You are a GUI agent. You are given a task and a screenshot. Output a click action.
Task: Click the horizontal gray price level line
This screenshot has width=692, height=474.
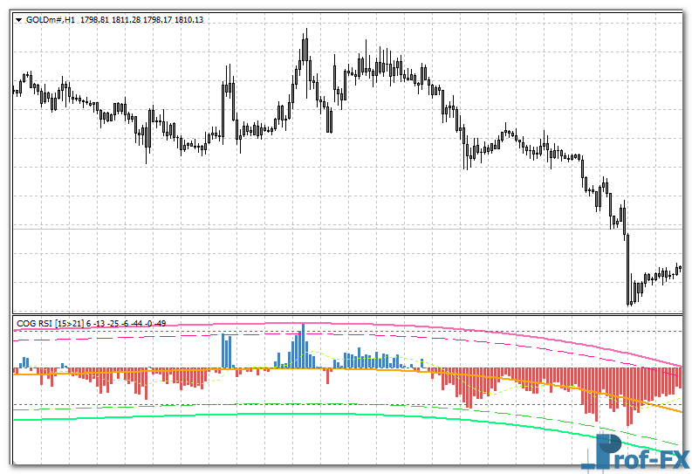[349, 227]
